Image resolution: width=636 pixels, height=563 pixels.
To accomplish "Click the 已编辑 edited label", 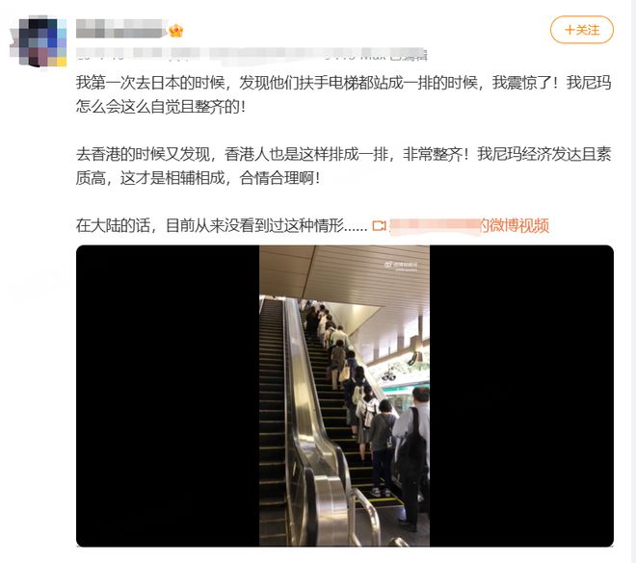I will coord(409,55).
